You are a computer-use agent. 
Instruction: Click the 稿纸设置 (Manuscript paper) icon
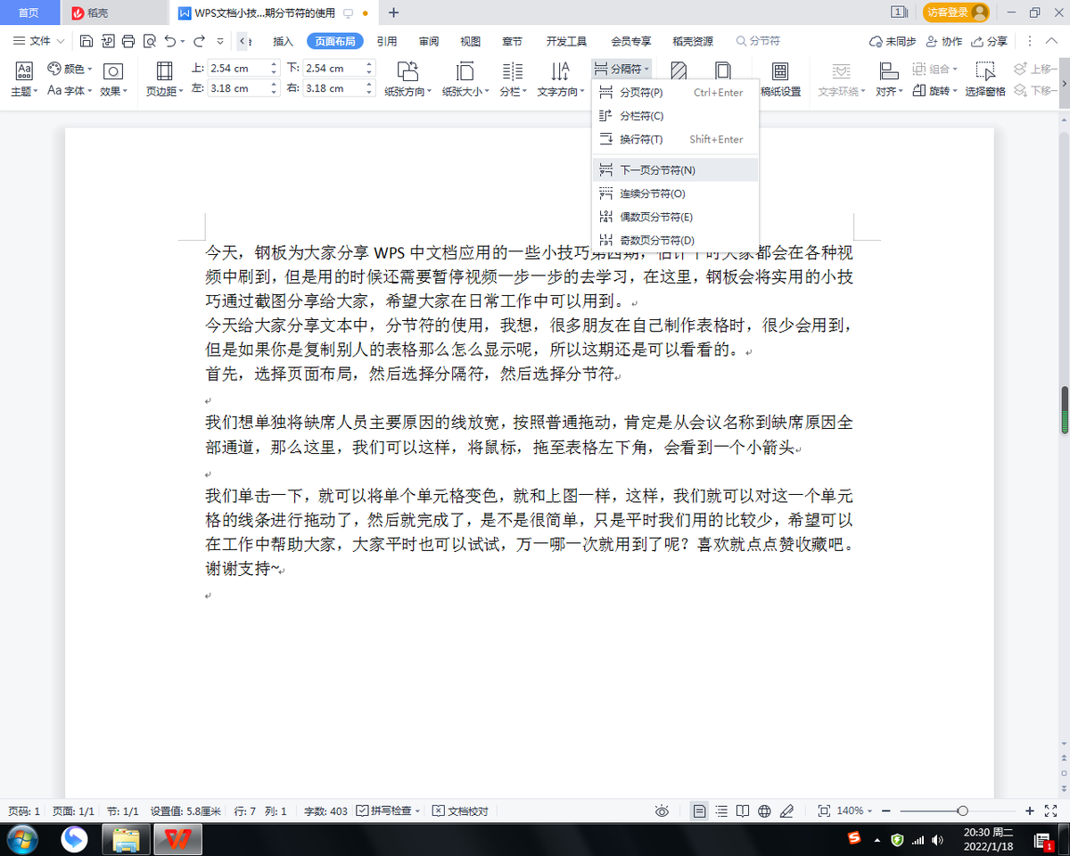pos(779,71)
